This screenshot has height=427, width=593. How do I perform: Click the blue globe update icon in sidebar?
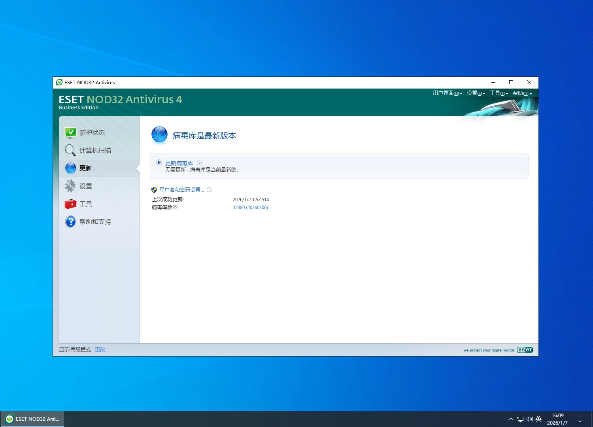[70, 168]
